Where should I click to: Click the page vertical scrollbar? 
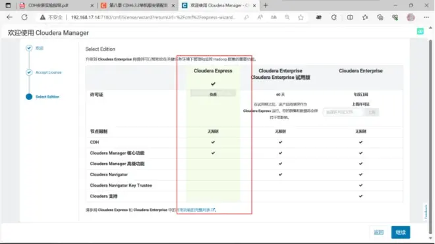pos(430,137)
